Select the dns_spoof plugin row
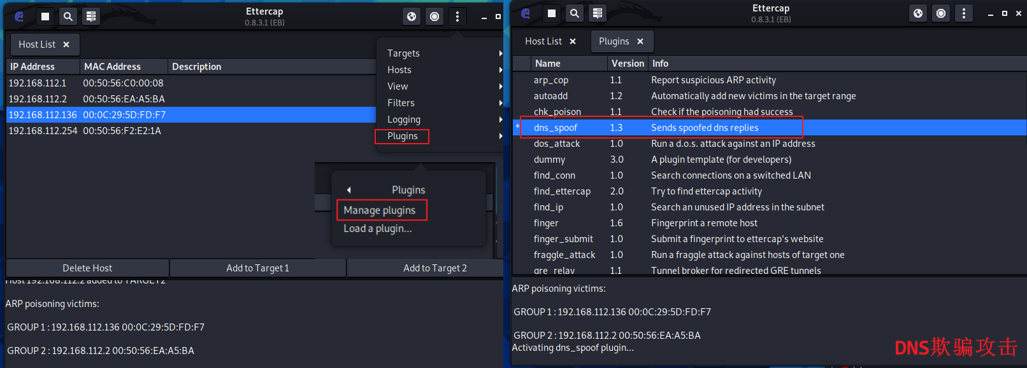Screen dimensions: 1027x368 click(x=770, y=128)
